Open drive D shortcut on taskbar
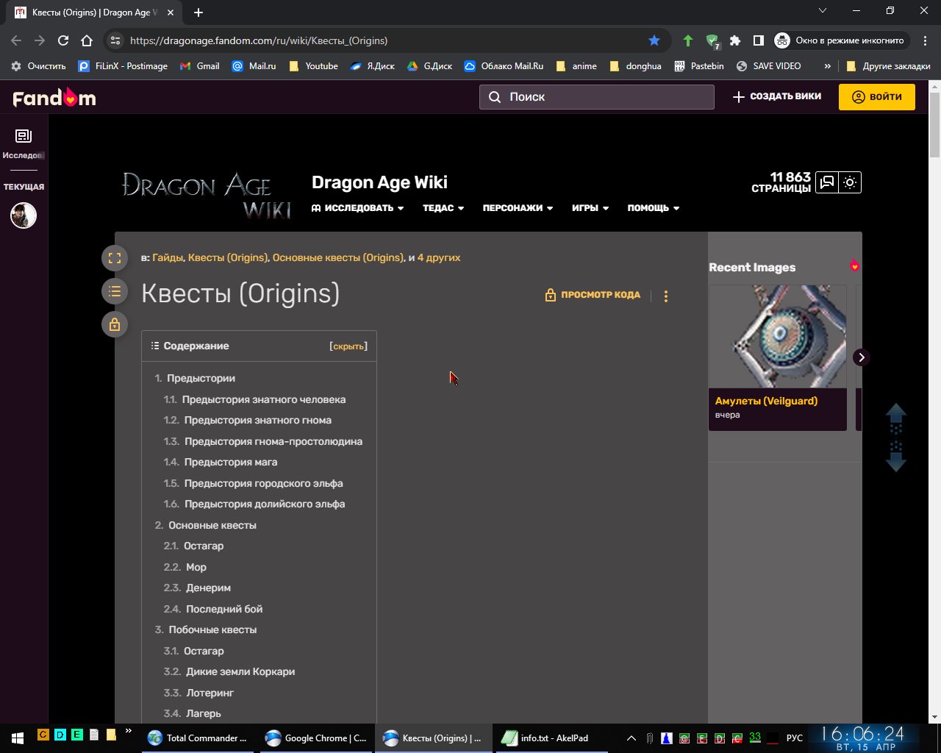 [60, 734]
